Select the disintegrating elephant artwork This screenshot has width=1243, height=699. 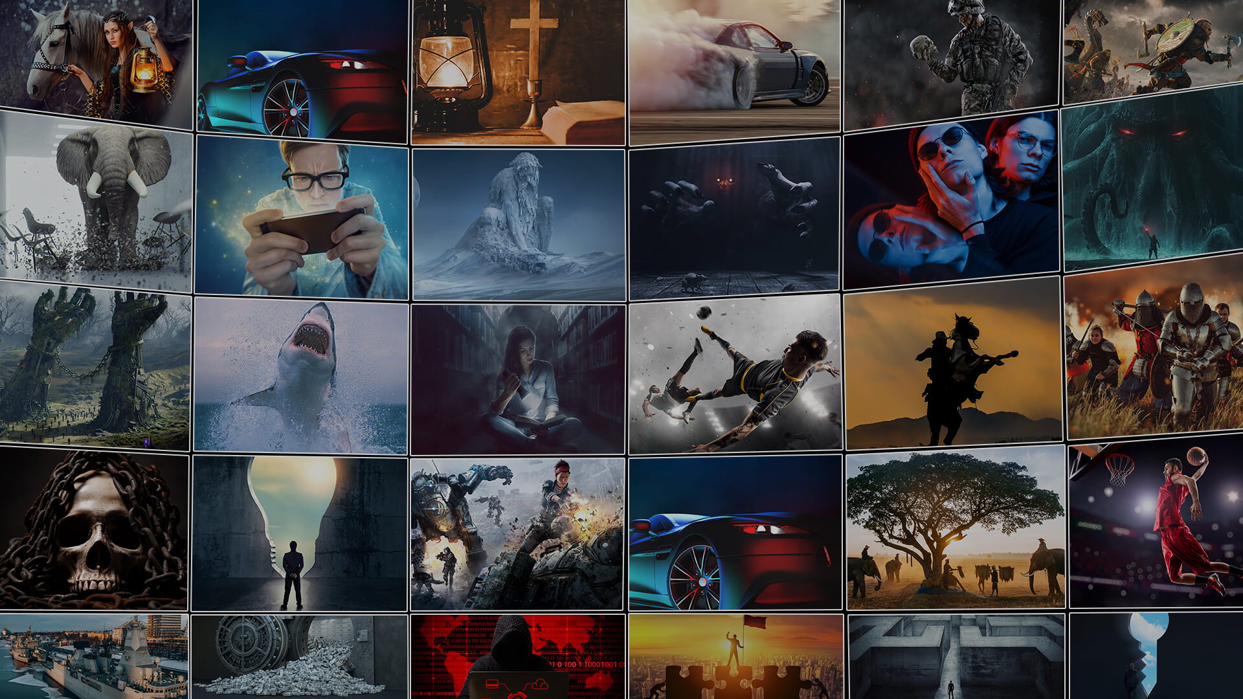point(96,202)
